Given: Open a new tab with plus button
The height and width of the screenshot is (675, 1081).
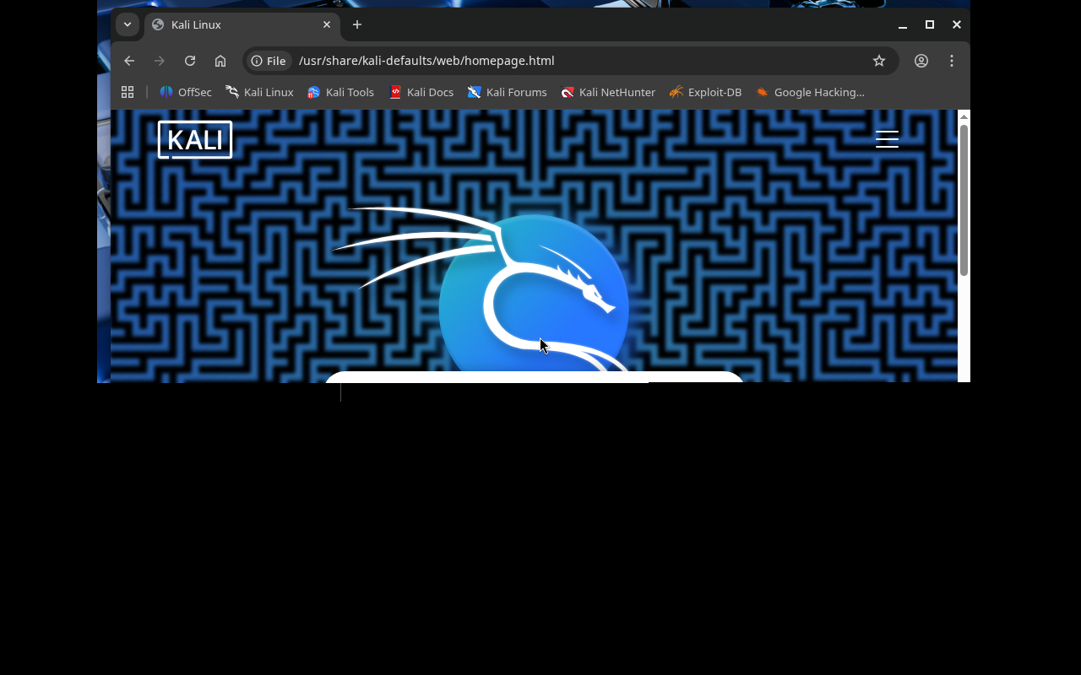Looking at the screenshot, I should (357, 24).
